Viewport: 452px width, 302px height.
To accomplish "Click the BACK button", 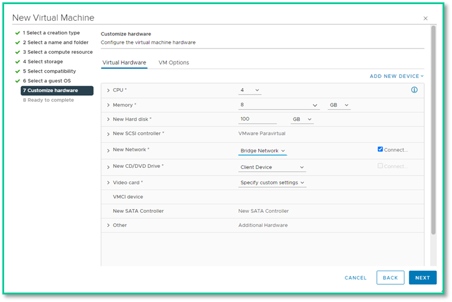I will (390, 278).
